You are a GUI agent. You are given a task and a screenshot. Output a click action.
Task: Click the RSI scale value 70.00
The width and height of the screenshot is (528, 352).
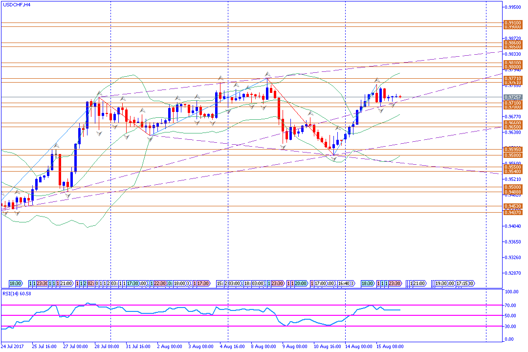click(511, 306)
